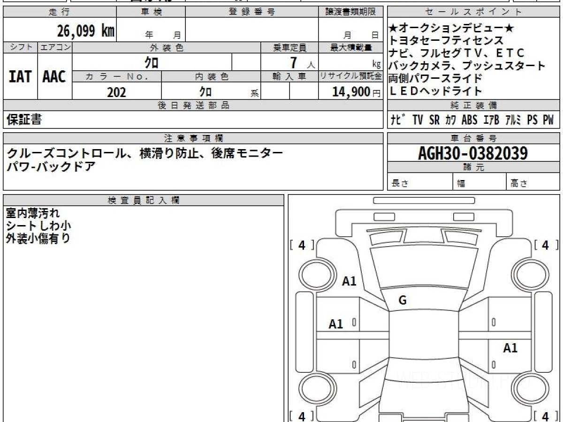The width and height of the screenshot is (563, 422).
Task: Click the 最大積載量 header
Action: click(x=351, y=47)
